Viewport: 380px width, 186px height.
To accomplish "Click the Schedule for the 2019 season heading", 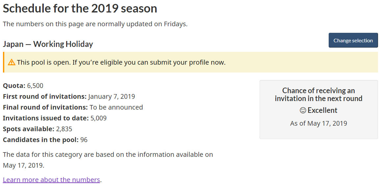I will point(80,9).
